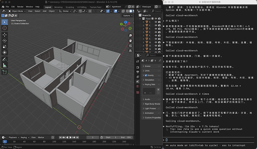
Task: Open the Object Mode dropdown
Action: click(x=17, y=11)
